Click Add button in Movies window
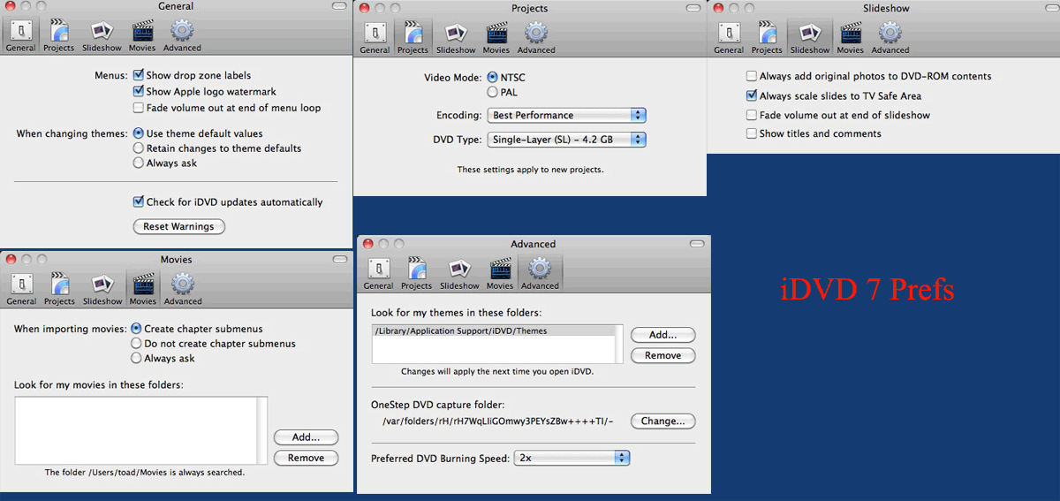Viewport: 1060px width, 501px height. point(306,437)
